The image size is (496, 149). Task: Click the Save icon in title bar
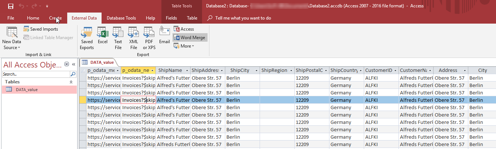click(10, 6)
